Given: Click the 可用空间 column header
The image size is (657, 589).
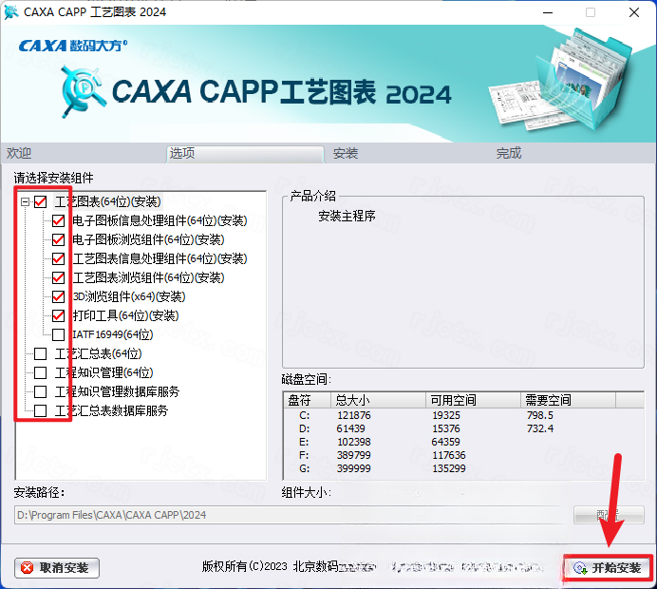Looking at the screenshot, I should pos(474,400).
